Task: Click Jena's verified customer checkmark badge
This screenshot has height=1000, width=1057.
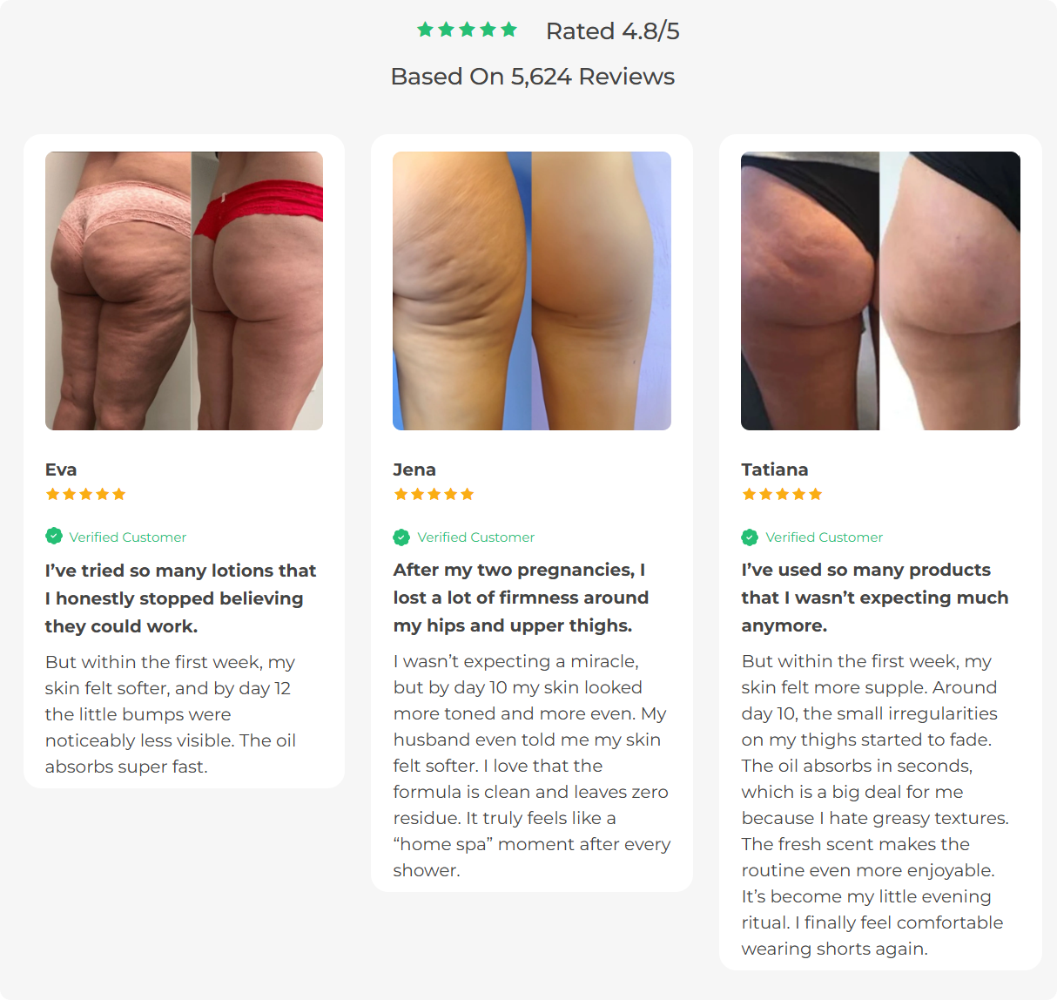Action: [x=401, y=537]
